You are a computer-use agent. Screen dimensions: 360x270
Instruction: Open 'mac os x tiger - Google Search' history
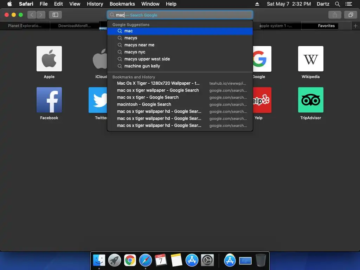[x=180, y=97]
